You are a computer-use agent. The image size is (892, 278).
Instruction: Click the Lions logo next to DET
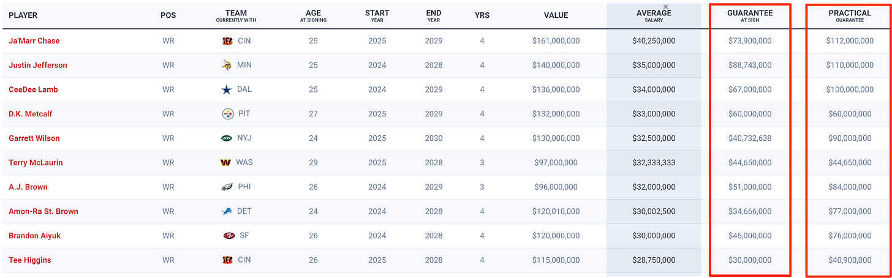point(227,211)
